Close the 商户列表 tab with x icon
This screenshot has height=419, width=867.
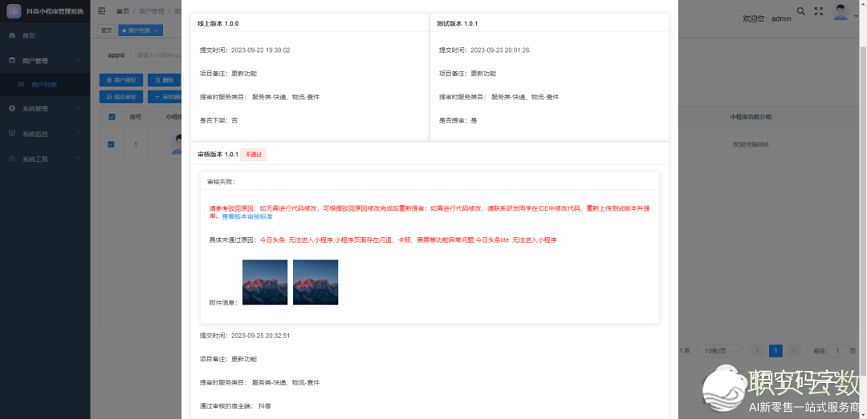[x=156, y=30]
